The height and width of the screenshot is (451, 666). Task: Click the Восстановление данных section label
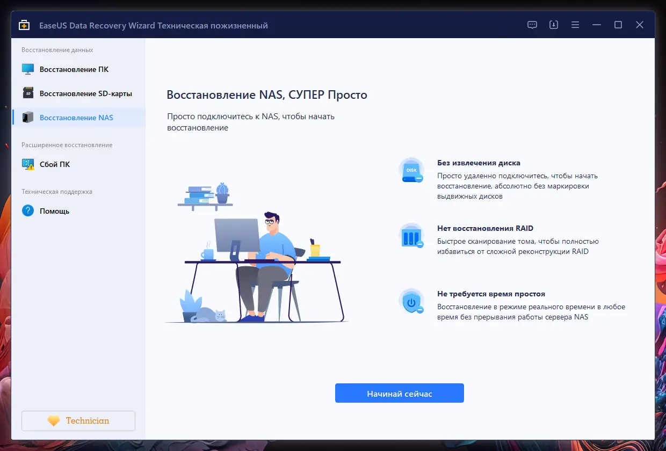coord(57,50)
